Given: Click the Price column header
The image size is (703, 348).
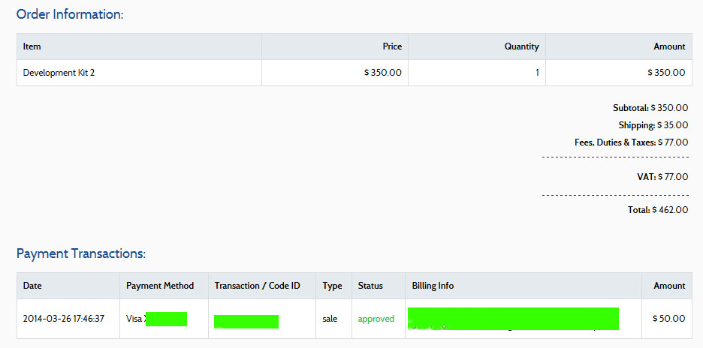Looking at the screenshot, I should click(392, 46).
